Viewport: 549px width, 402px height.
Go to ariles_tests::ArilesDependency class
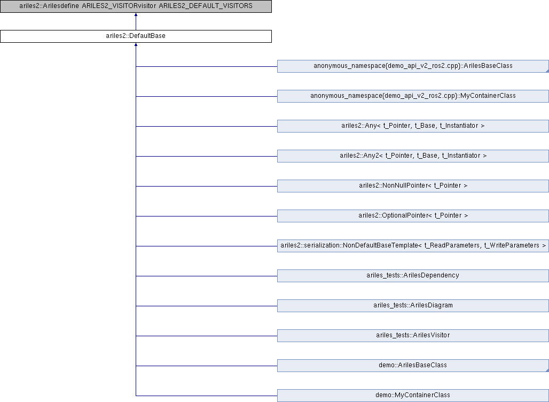click(413, 276)
